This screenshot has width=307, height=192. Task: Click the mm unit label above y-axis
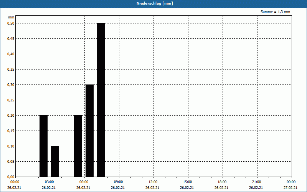[x=11, y=17]
